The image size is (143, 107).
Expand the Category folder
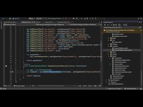108,44
